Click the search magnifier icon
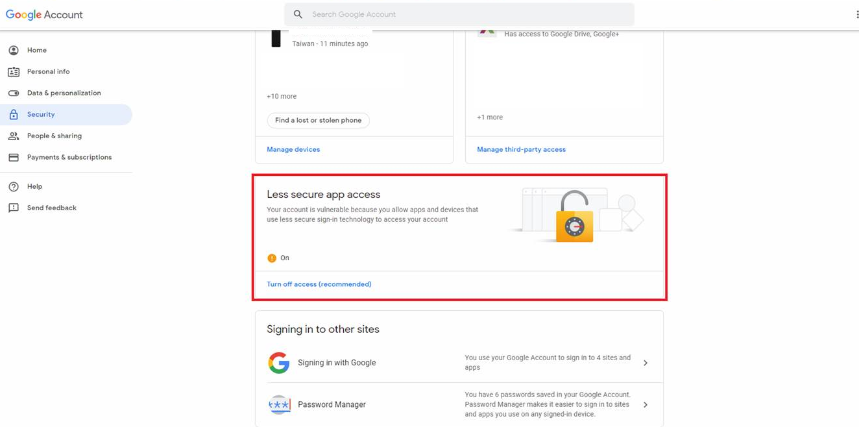Viewport: 859px width, 427px height. [x=298, y=14]
